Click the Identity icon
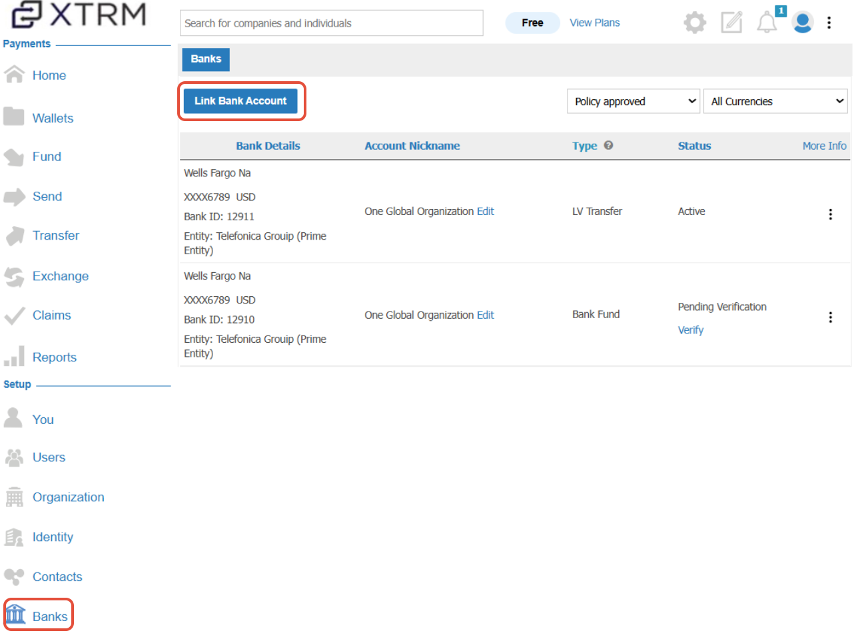The height and width of the screenshot is (633, 860). (x=14, y=536)
